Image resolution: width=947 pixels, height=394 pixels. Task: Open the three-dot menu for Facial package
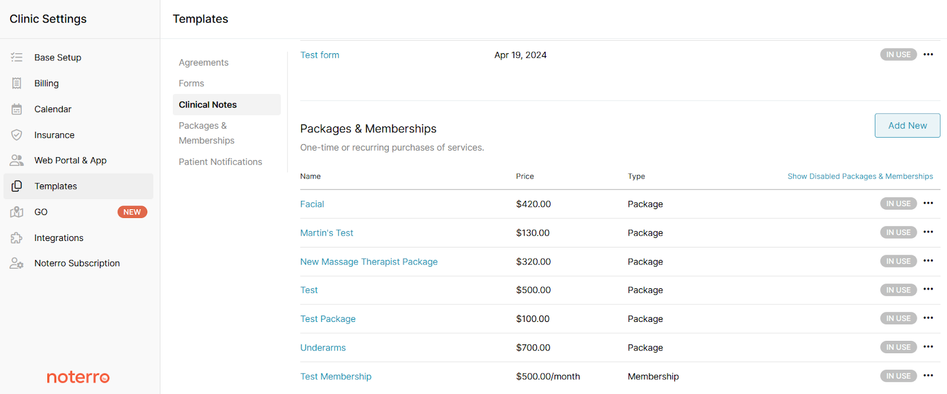[x=928, y=203]
